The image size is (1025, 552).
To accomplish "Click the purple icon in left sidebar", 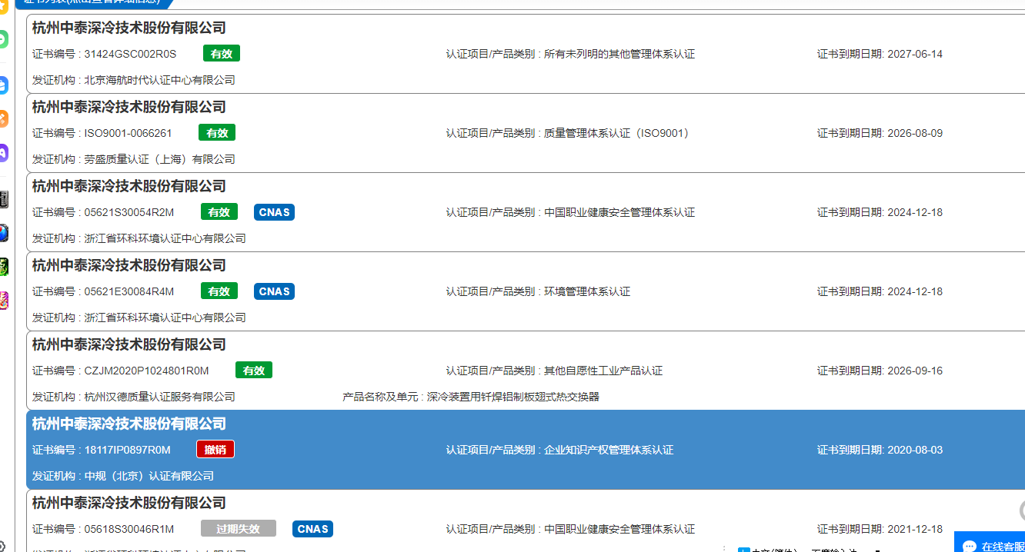I will (x=3, y=152).
